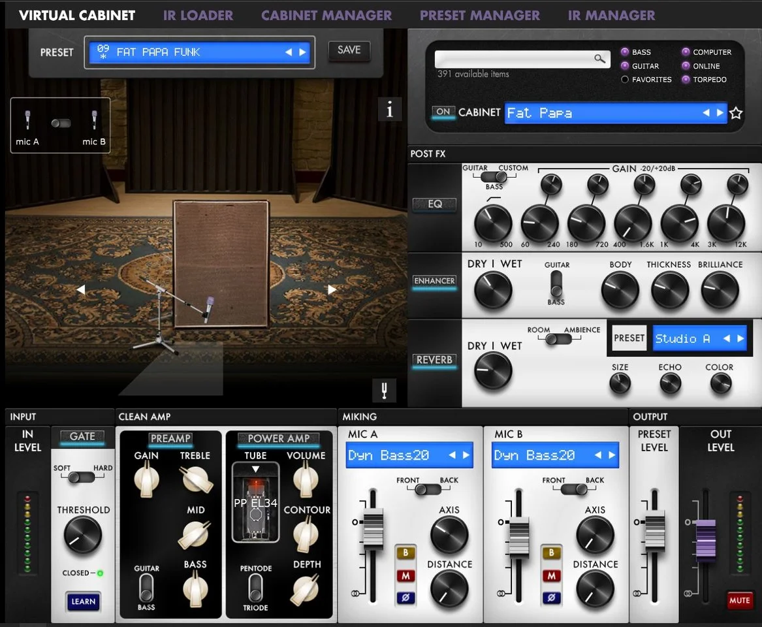Go to the next preset after FAT PAPA FUNK
The width and height of the screenshot is (762, 627).
coord(302,52)
